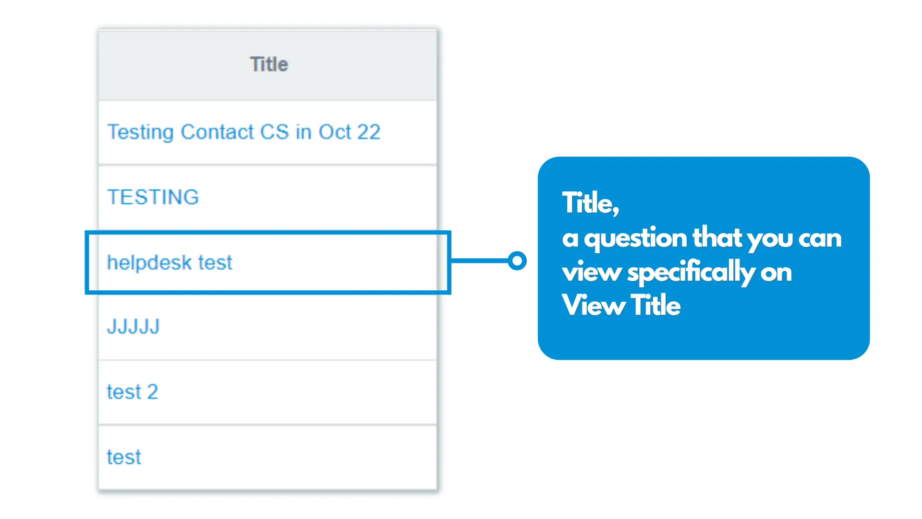Click blank area of the last 'test' row

pos(288,458)
